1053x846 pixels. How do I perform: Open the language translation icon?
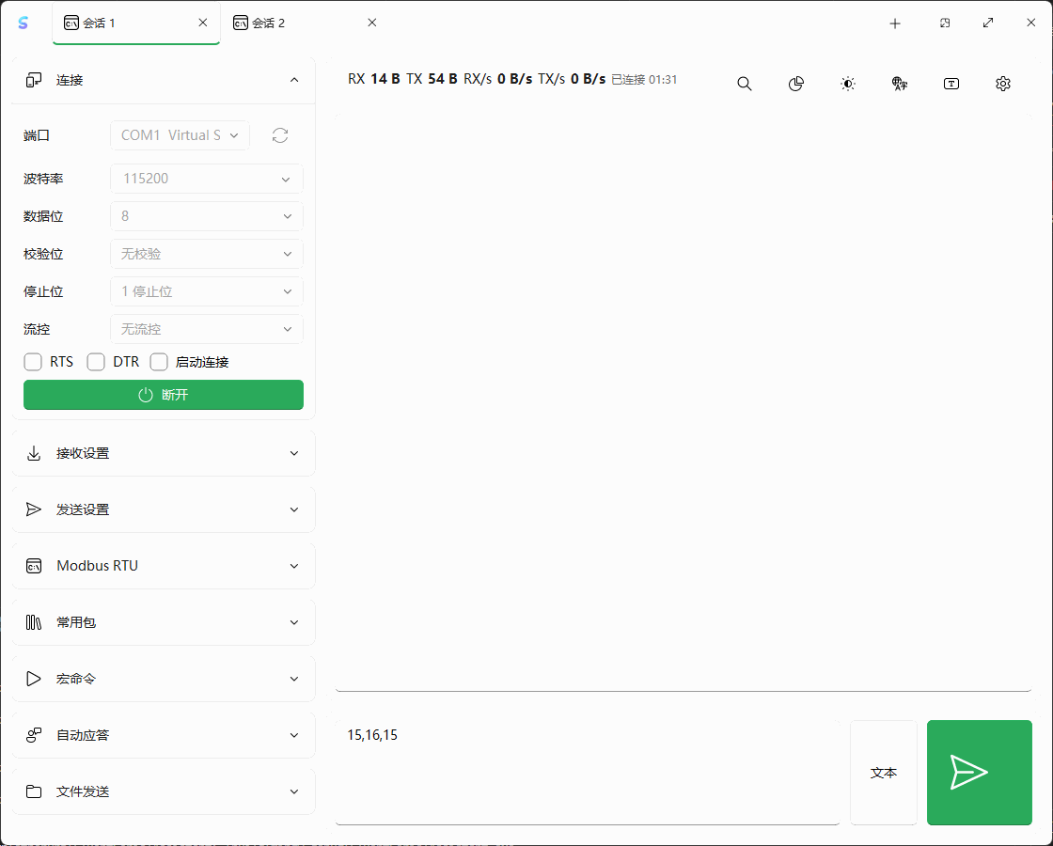coord(899,84)
